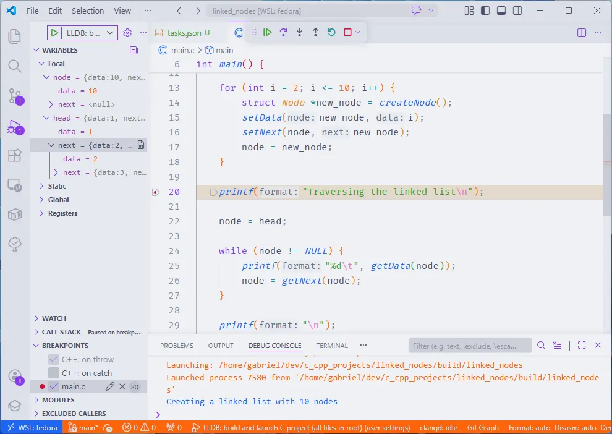Click main.c in the breadcrumb

click(182, 50)
